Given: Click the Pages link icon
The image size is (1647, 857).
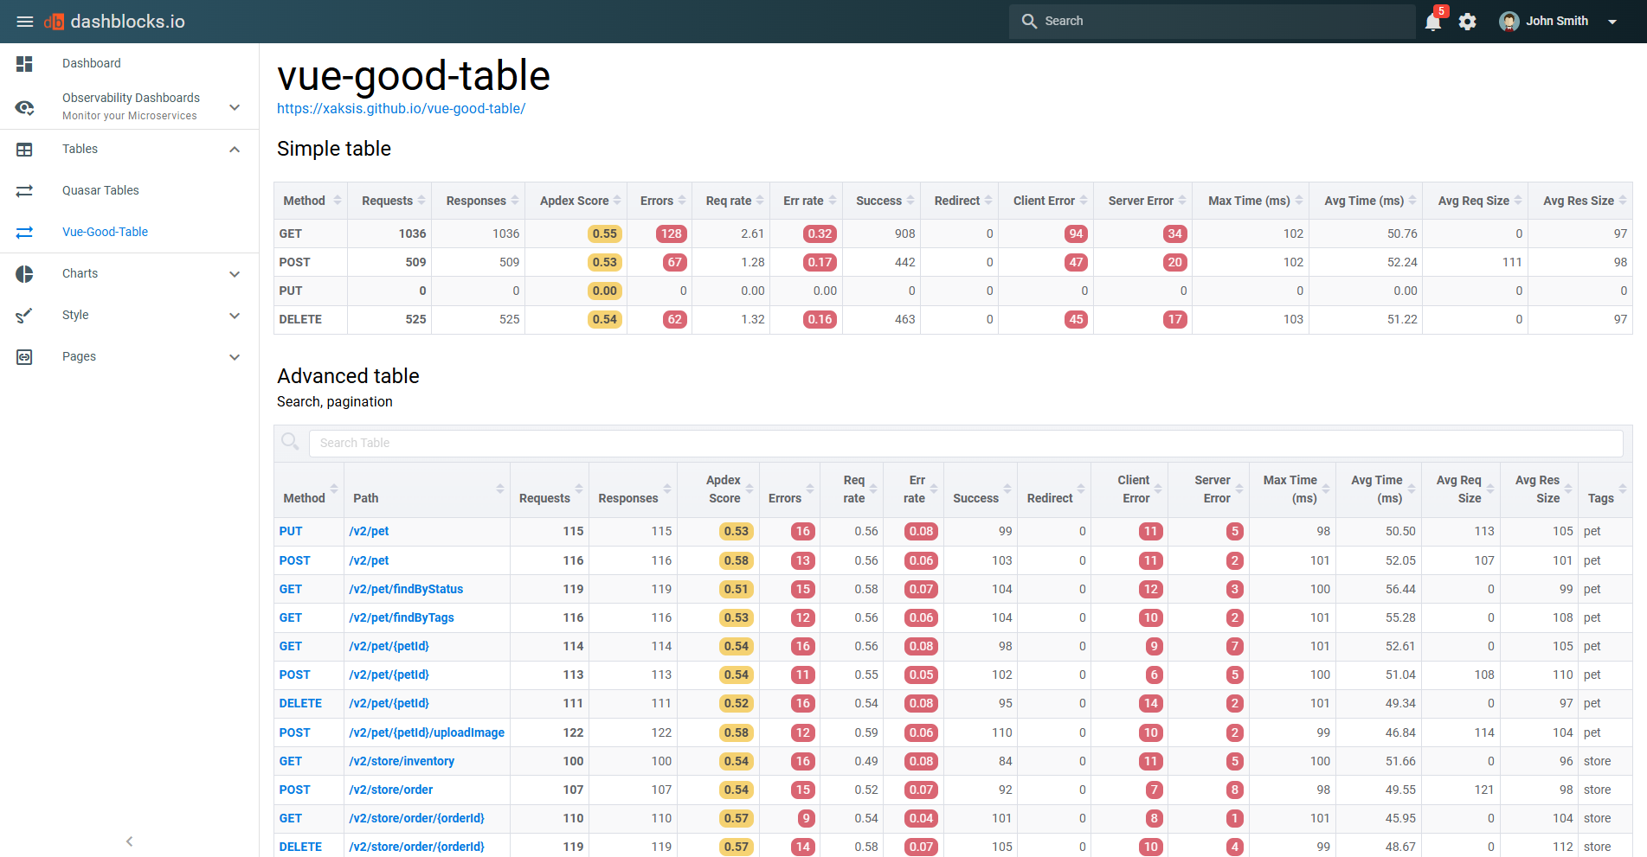Looking at the screenshot, I should (x=24, y=357).
